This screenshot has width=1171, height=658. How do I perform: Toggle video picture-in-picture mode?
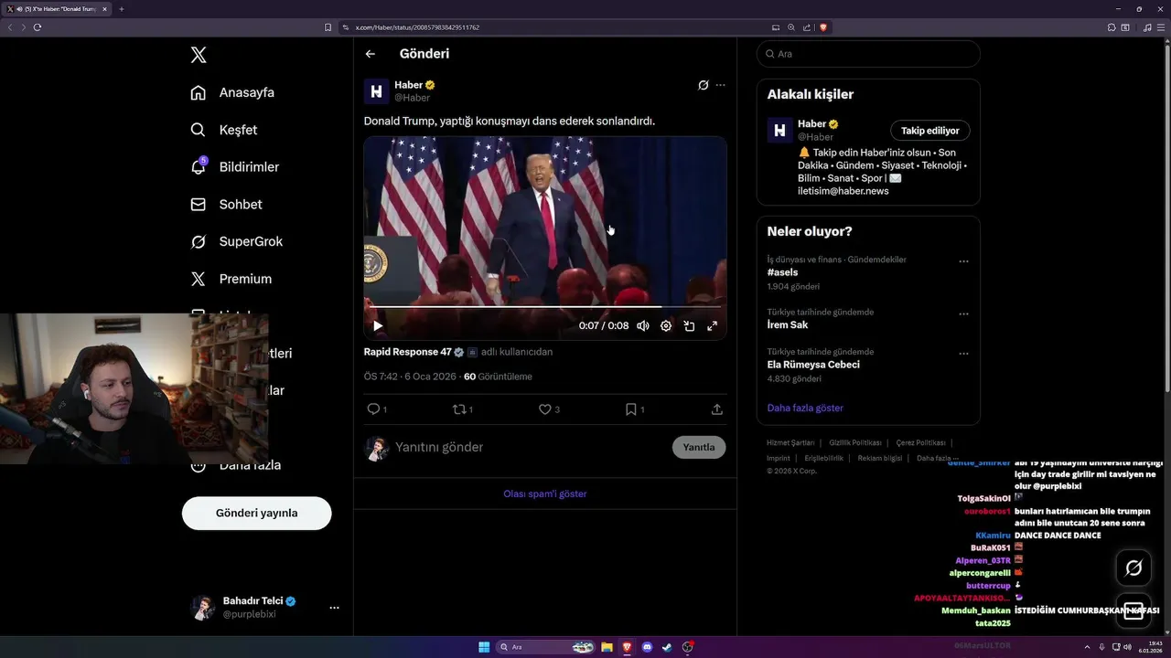(689, 325)
